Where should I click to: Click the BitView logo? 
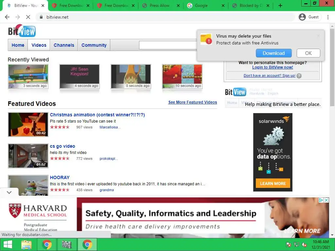(22, 31)
